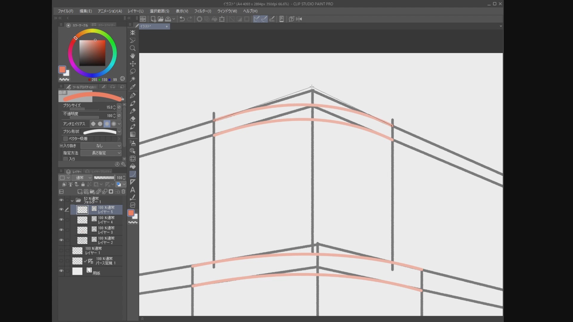The width and height of the screenshot is (573, 322).
Task: Select the Eyedropper tool
Action: click(x=133, y=87)
